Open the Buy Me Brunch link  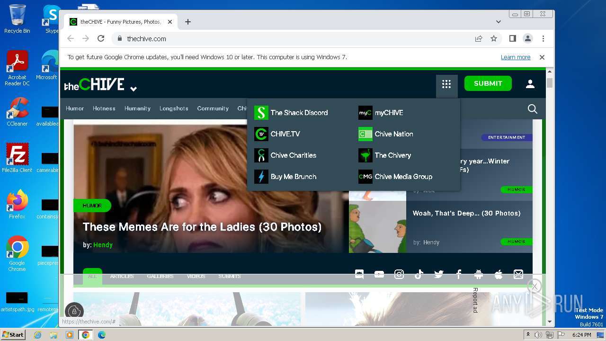(x=294, y=177)
